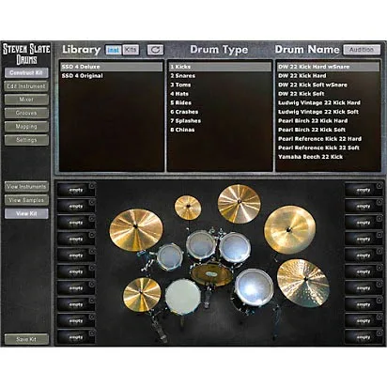
Task: Click the Steven Slate Drums logo
Action: tap(26, 54)
